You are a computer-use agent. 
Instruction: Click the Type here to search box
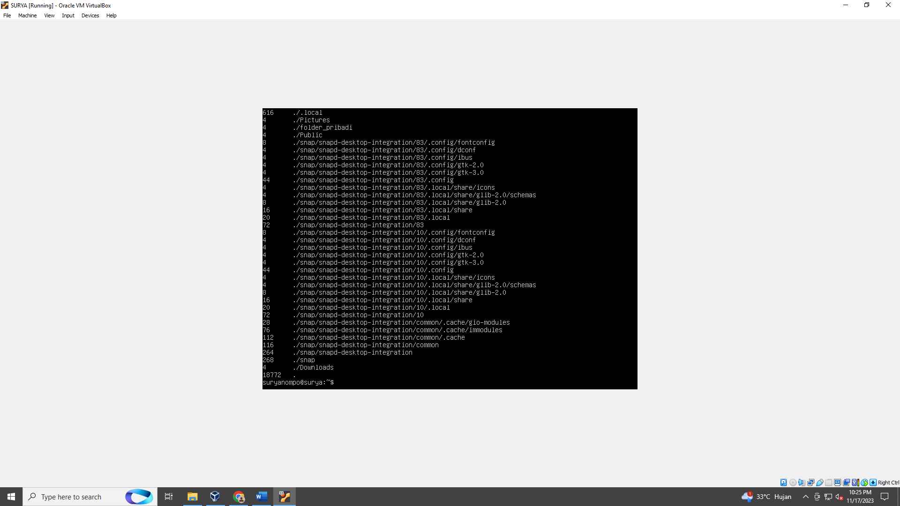(90, 497)
